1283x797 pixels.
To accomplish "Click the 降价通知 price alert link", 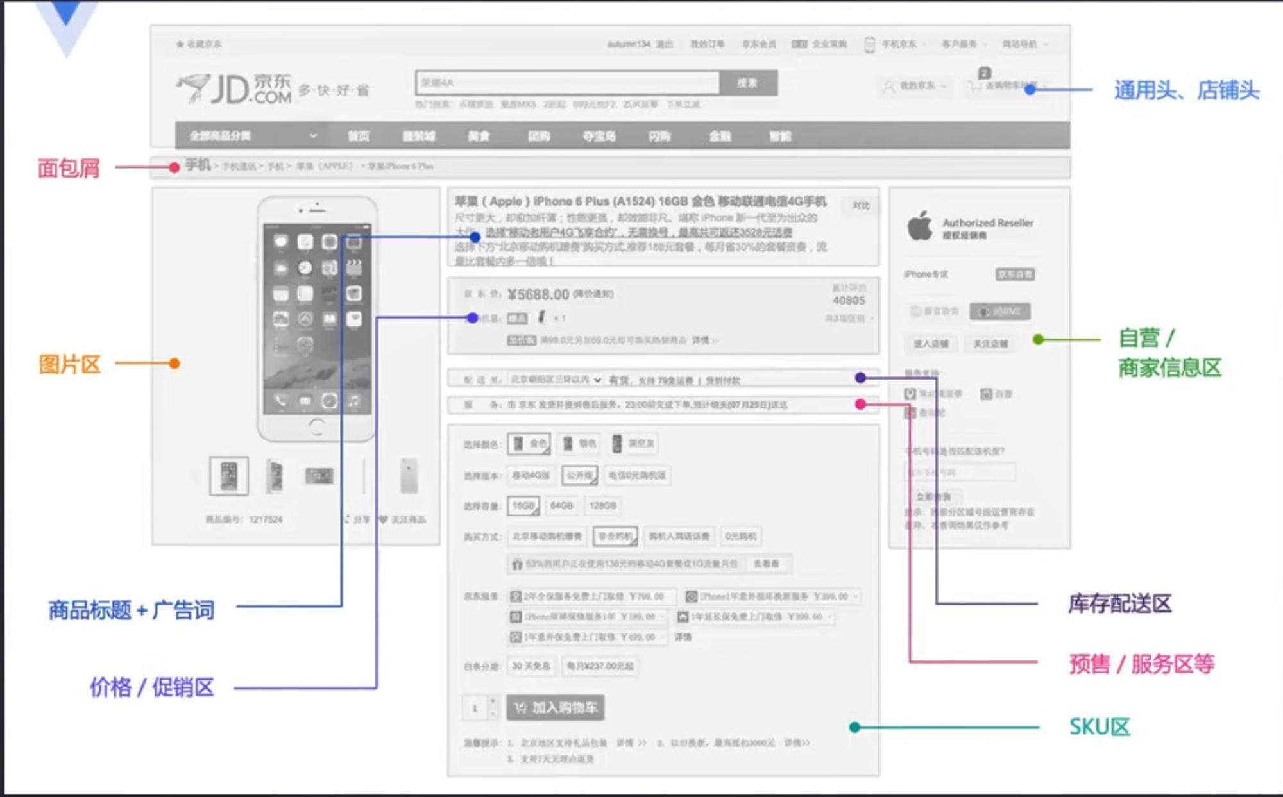I will [593, 294].
